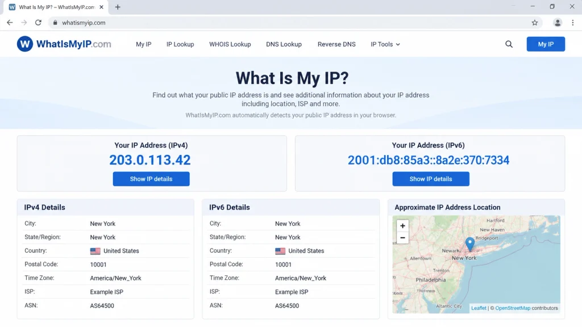
Task: Show IP details for IPv6 address
Action: tap(431, 179)
